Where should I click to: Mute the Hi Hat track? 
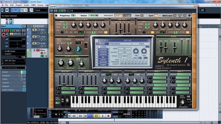34,43
